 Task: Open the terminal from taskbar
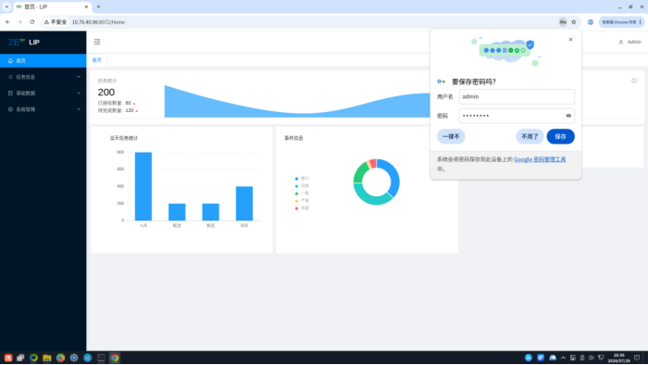(x=101, y=358)
